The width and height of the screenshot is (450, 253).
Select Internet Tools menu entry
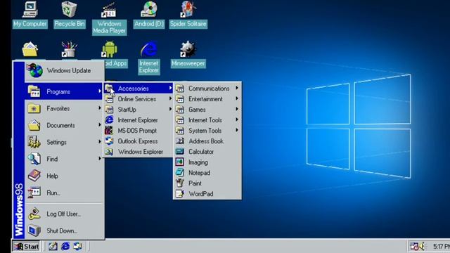[x=207, y=120]
